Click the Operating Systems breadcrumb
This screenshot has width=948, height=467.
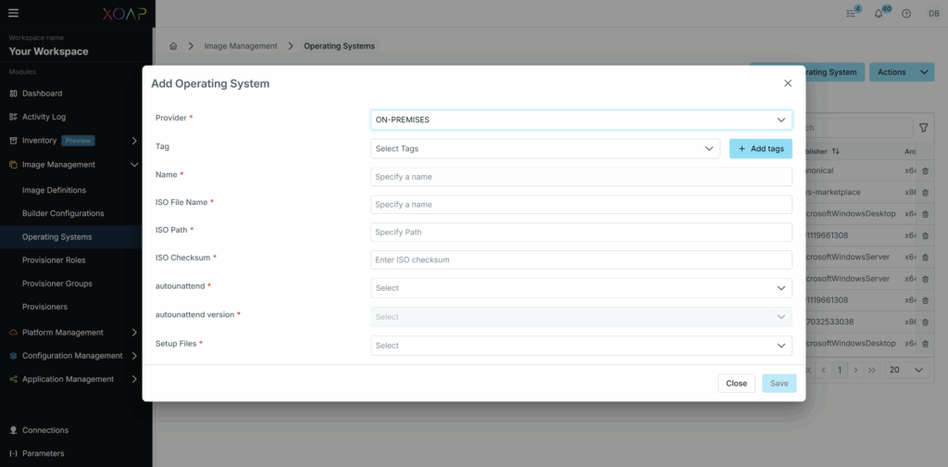pyautogui.click(x=339, y=46)
